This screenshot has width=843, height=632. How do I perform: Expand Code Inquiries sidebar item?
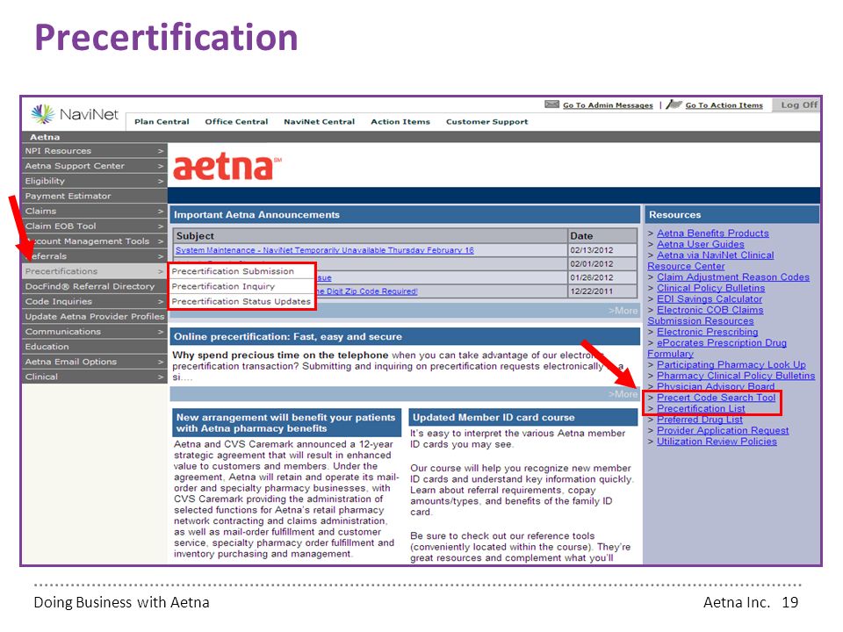[x=94, y=301]
